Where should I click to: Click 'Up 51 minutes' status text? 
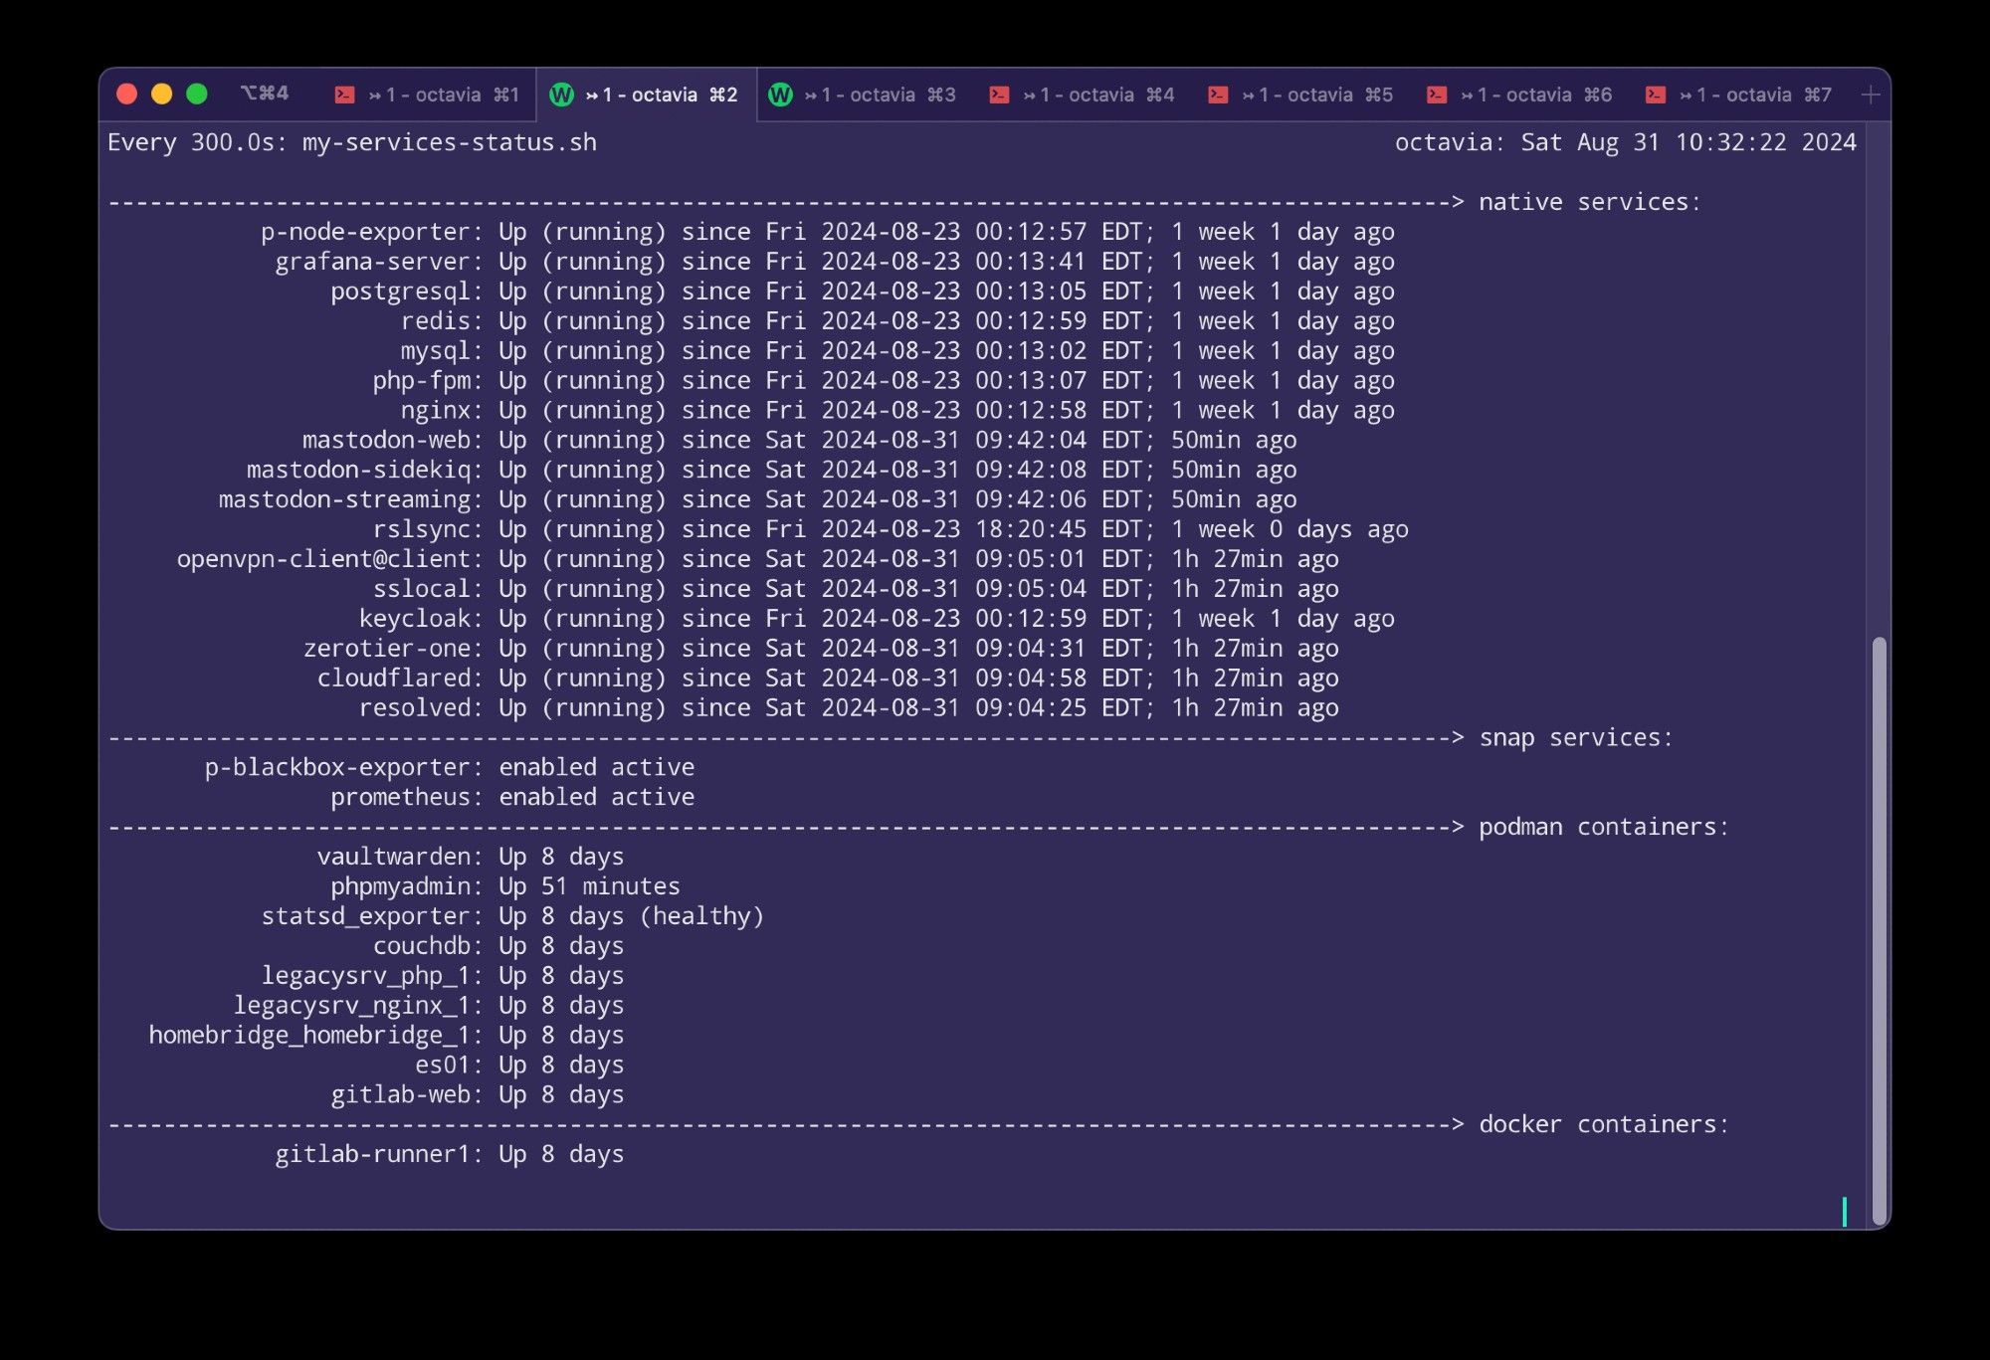(590, 886)
